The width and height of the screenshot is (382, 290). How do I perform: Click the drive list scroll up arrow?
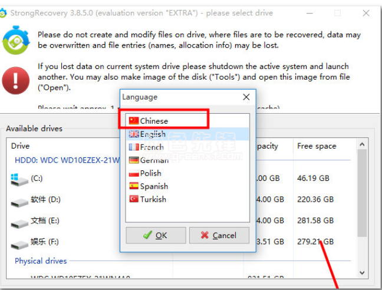point(362,144)
